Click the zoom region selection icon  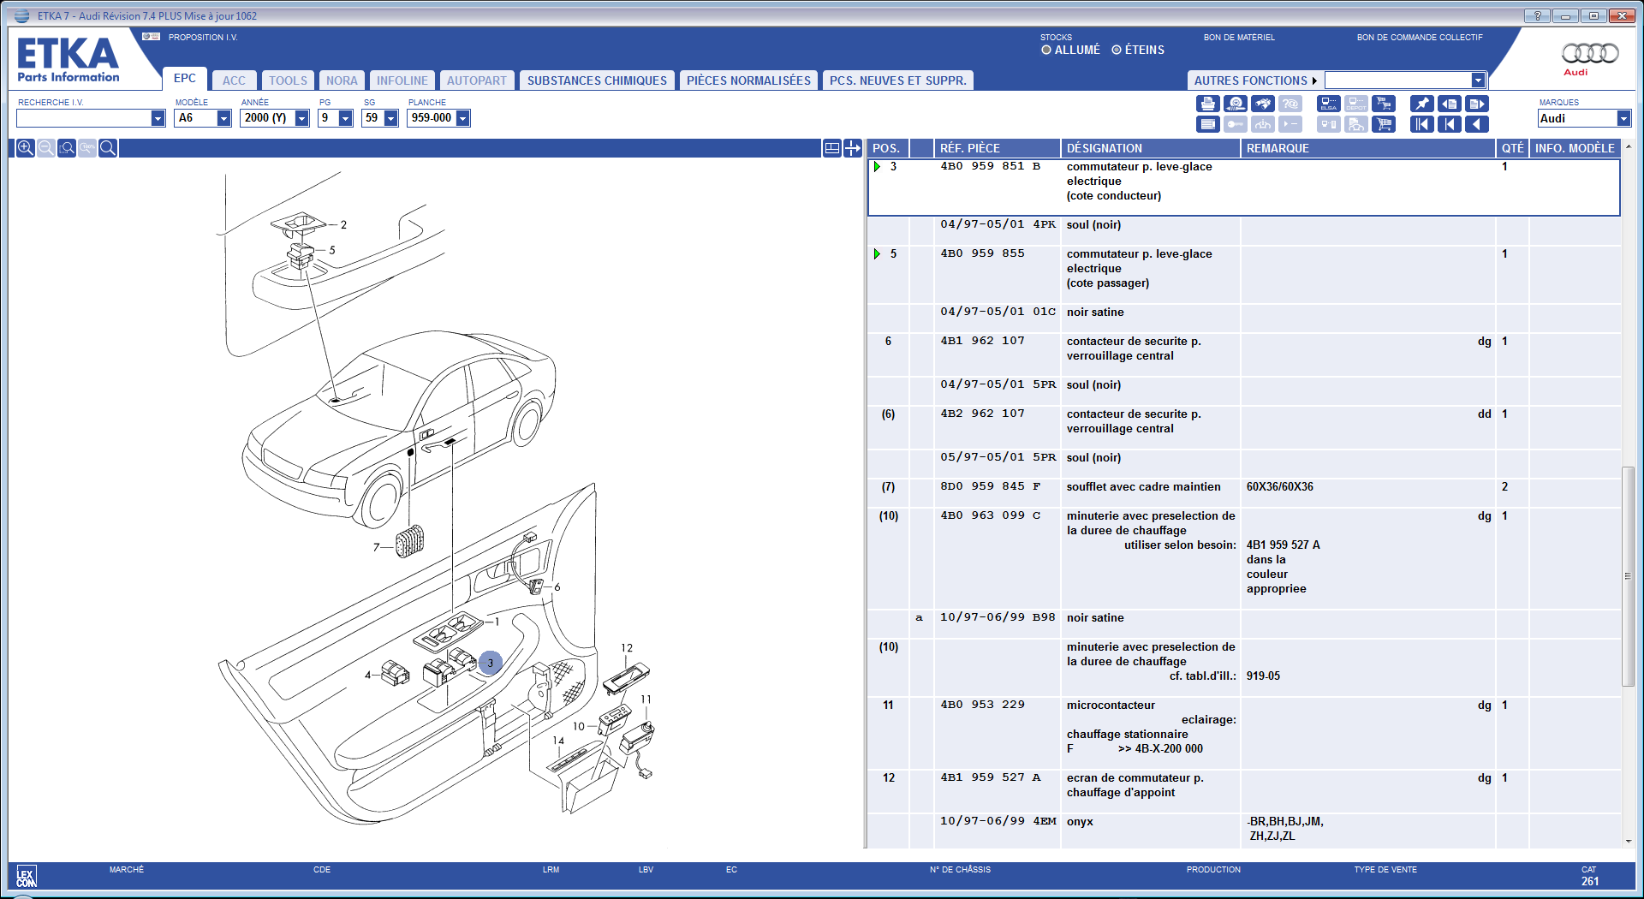[x=67, y=148]
